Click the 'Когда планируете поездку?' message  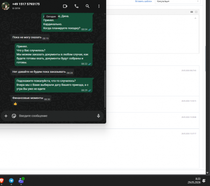(67, 23)
